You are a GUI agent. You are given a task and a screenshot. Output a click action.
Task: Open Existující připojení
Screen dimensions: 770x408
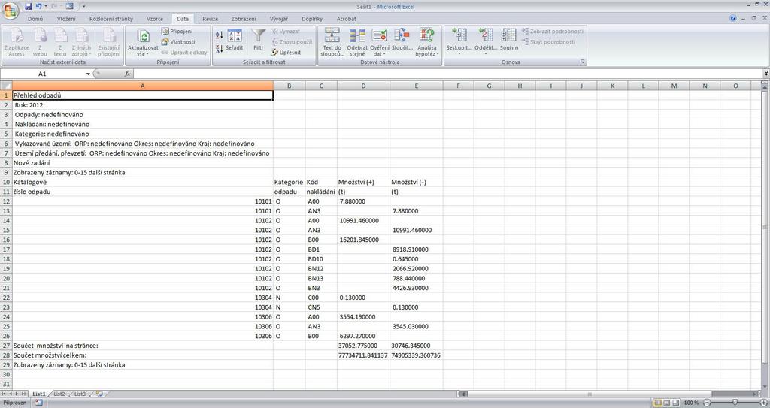(x=108, y=42)
